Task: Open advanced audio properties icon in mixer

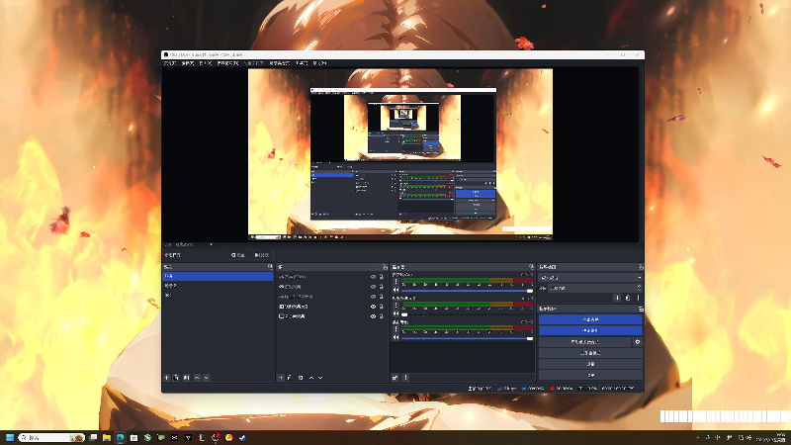Action: 395,378
